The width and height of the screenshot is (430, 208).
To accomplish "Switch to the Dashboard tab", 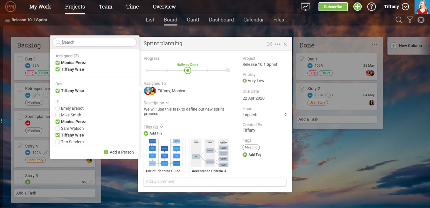I will 221,20.
